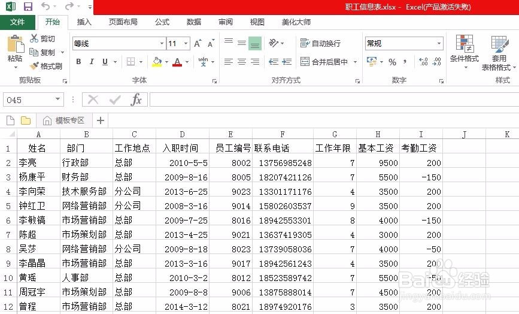Switch to the 数据 tab
The height and width of the screenshot is (314, 519).
point(193,22)
